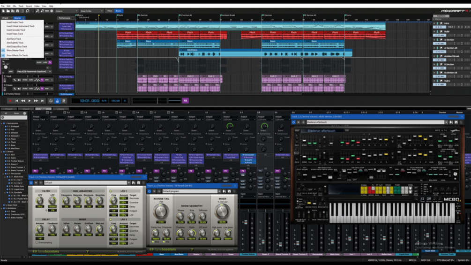
Task: Open the File menu
Action: pyautogui.click(x=3, y=6)
